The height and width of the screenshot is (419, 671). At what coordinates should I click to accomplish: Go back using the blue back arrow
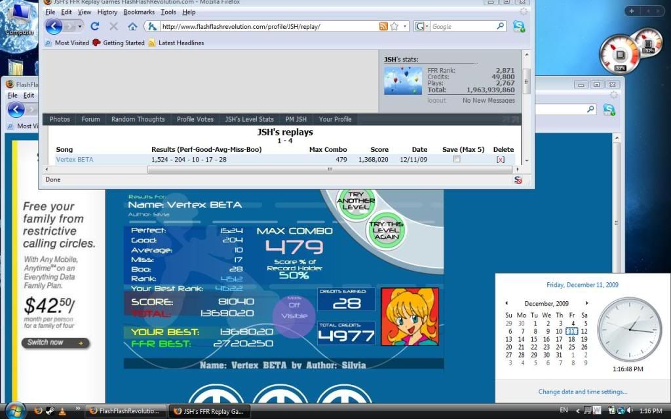tap(53, 26)
